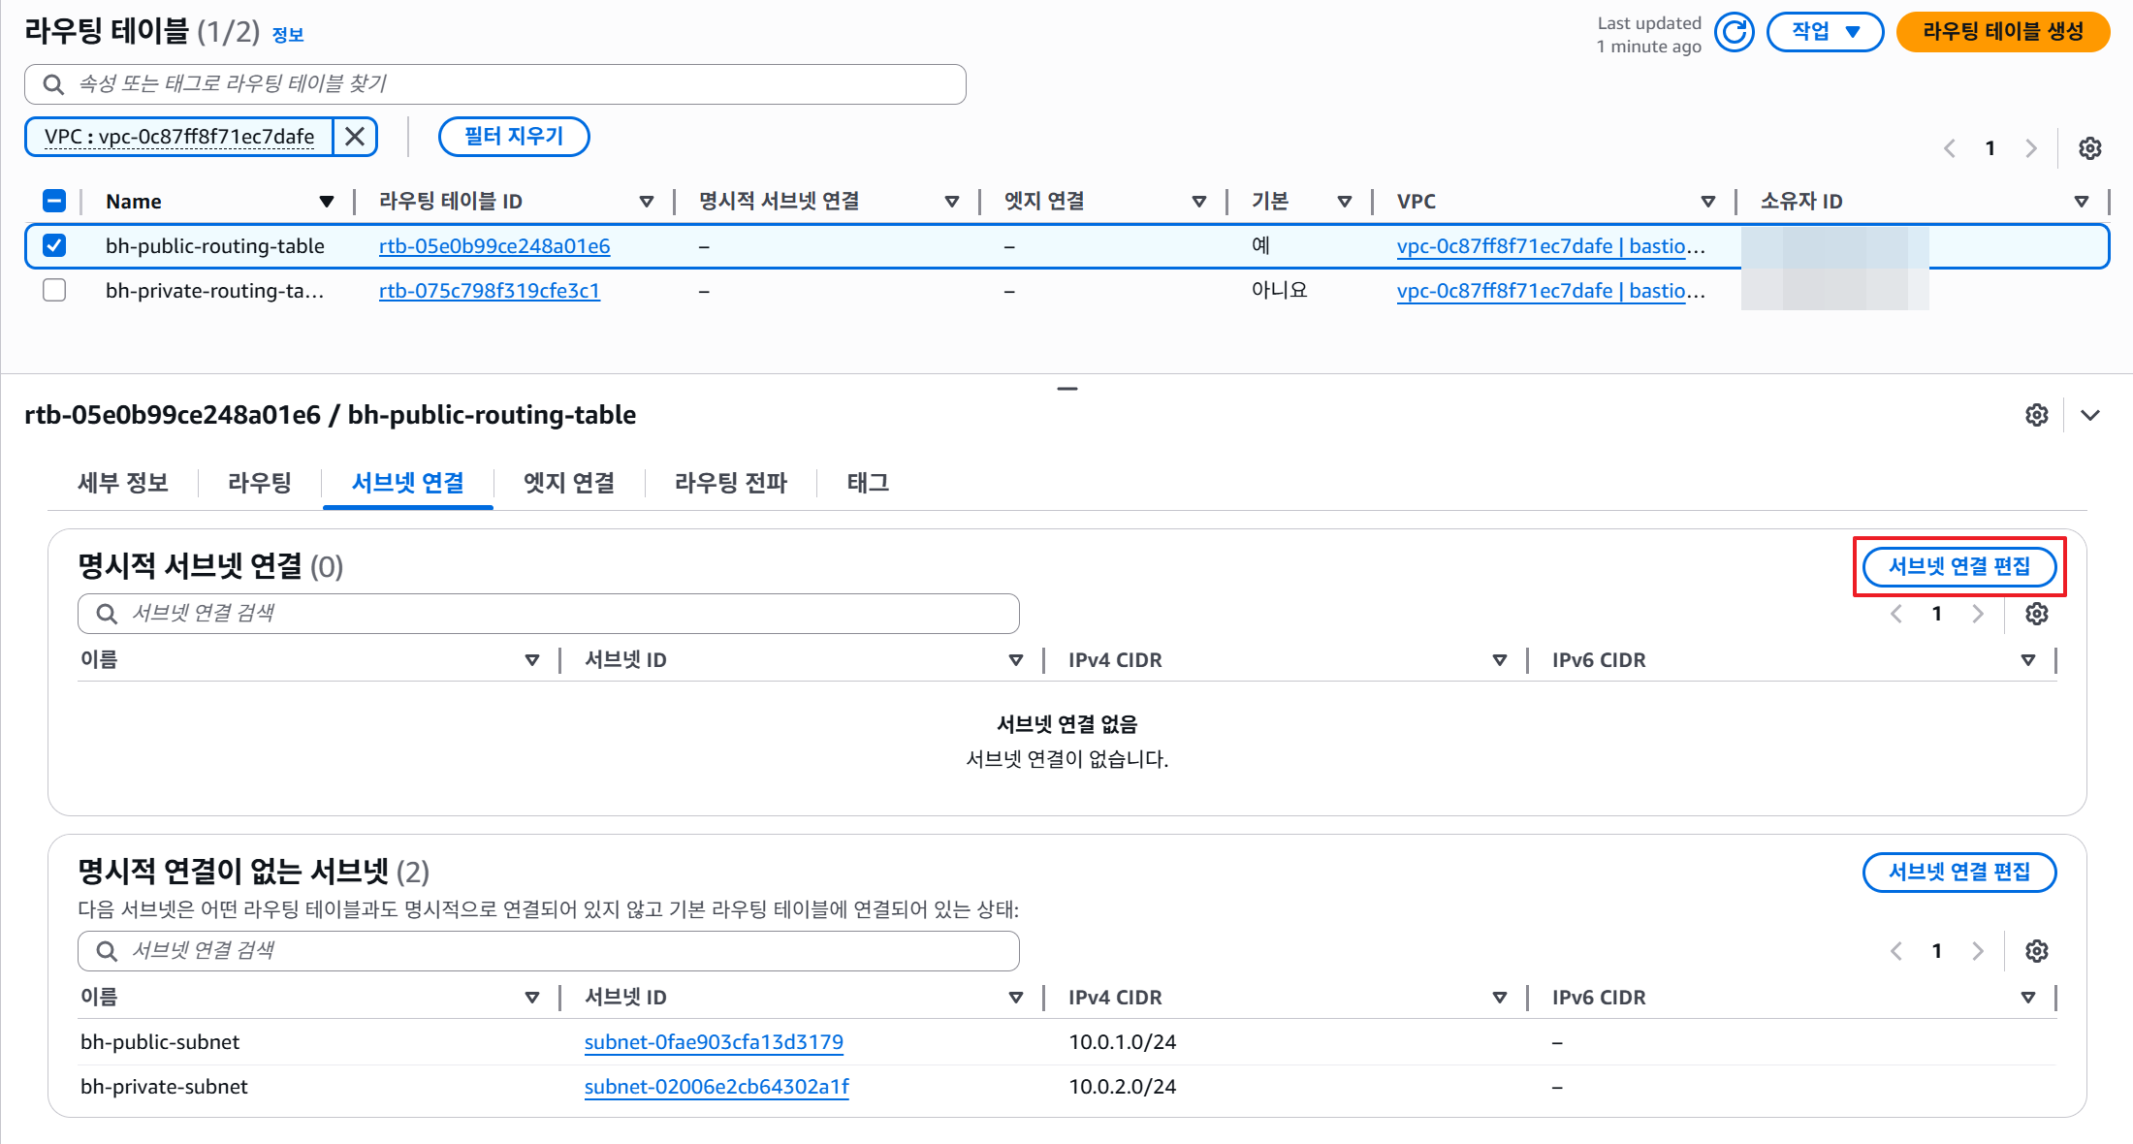Click the routing table search field

(x=494, y=84)
